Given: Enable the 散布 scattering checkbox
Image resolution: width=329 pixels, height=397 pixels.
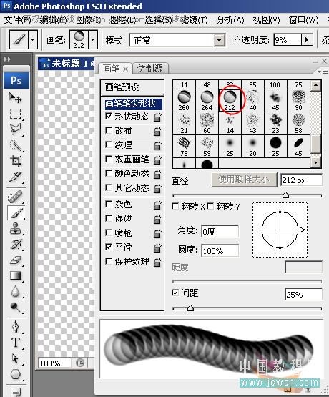Looking at the screenshot, I should pos(109,130).
